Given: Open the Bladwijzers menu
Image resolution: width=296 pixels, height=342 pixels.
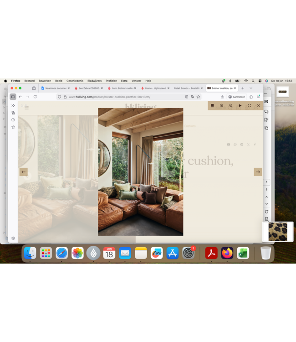Looking at the screenshot, I should 95,81.
